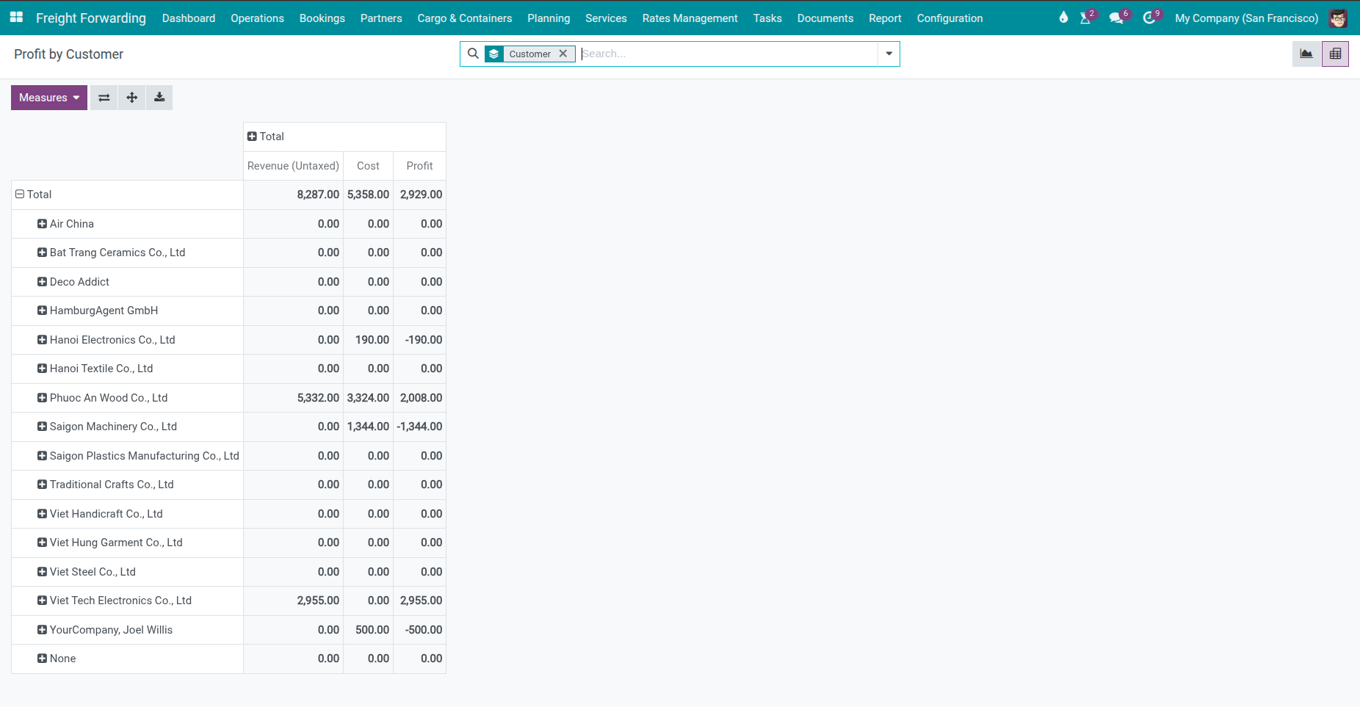Click Freight Forwarding to return home
Screen dimensions: 1360x707
90,18
